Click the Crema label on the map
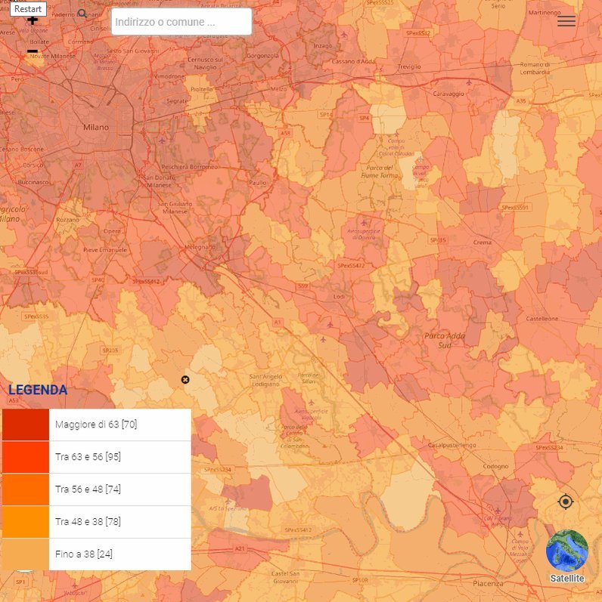Viewport: 602px width, 602px height. click(481, 243)
